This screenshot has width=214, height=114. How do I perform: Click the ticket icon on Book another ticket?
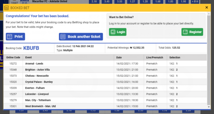point(63,37)
